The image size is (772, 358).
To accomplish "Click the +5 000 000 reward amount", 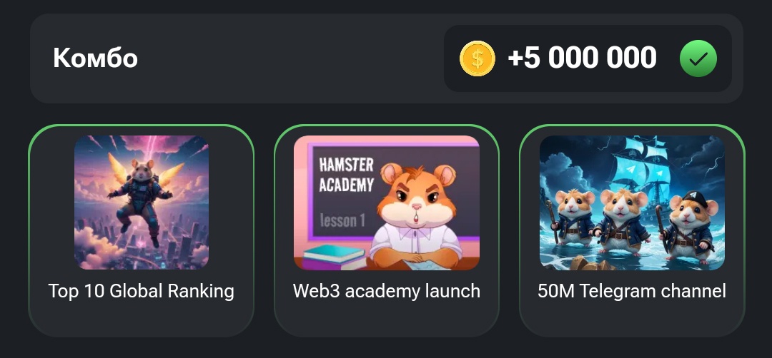I will pyautogui.click(x=582, y=58).
